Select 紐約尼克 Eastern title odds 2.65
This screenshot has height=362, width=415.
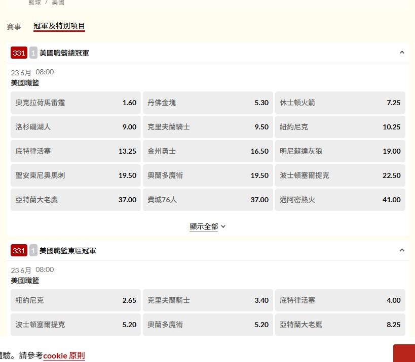tap(76, 300)
